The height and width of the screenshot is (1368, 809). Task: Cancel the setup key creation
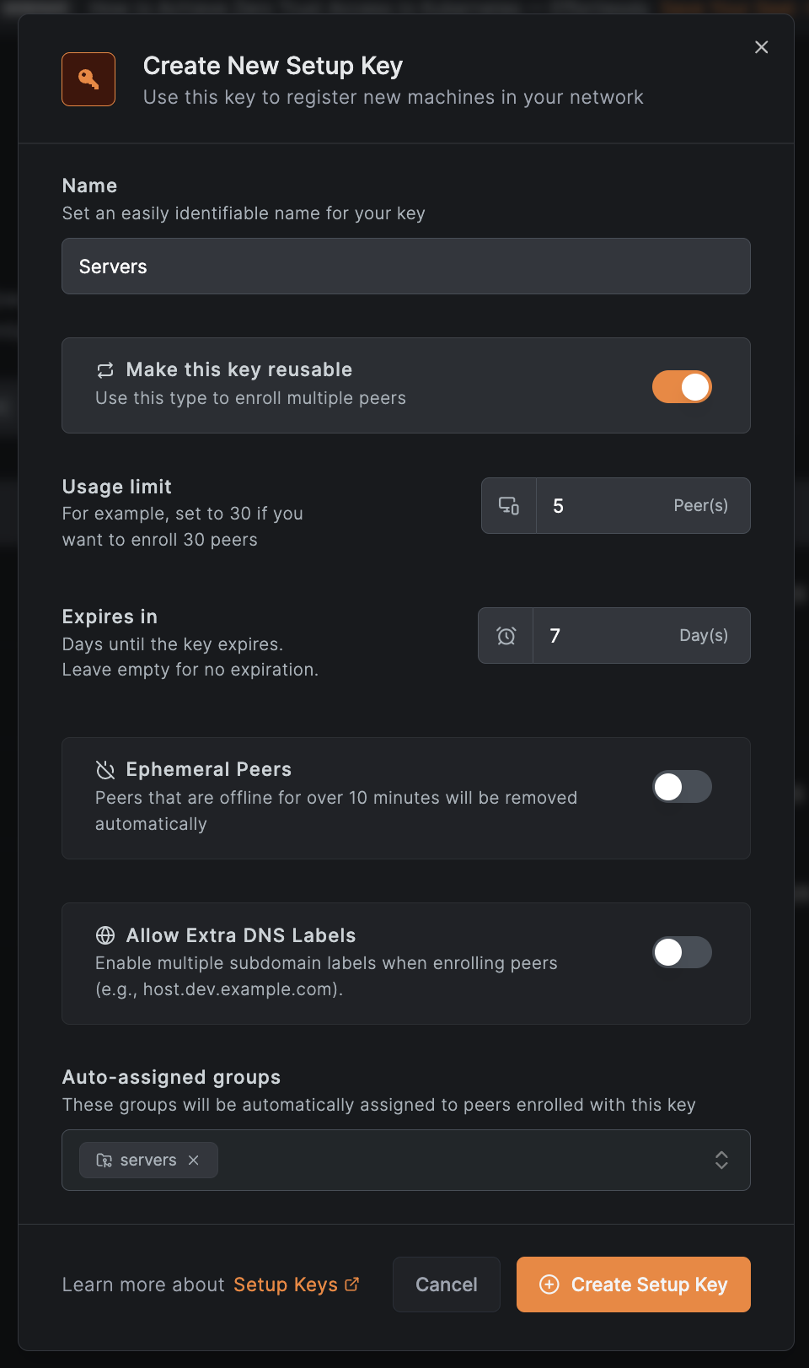(x=447, y=1285)
